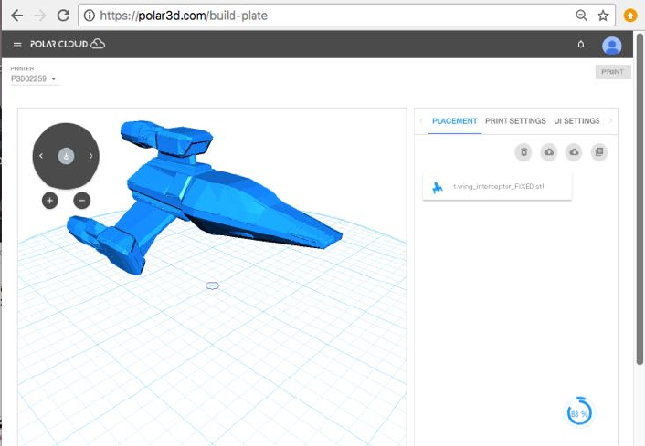The height and width of the screenshot is (446, 645).
Task: Click the 83 % progress indicator
Action: click(579, 413)
